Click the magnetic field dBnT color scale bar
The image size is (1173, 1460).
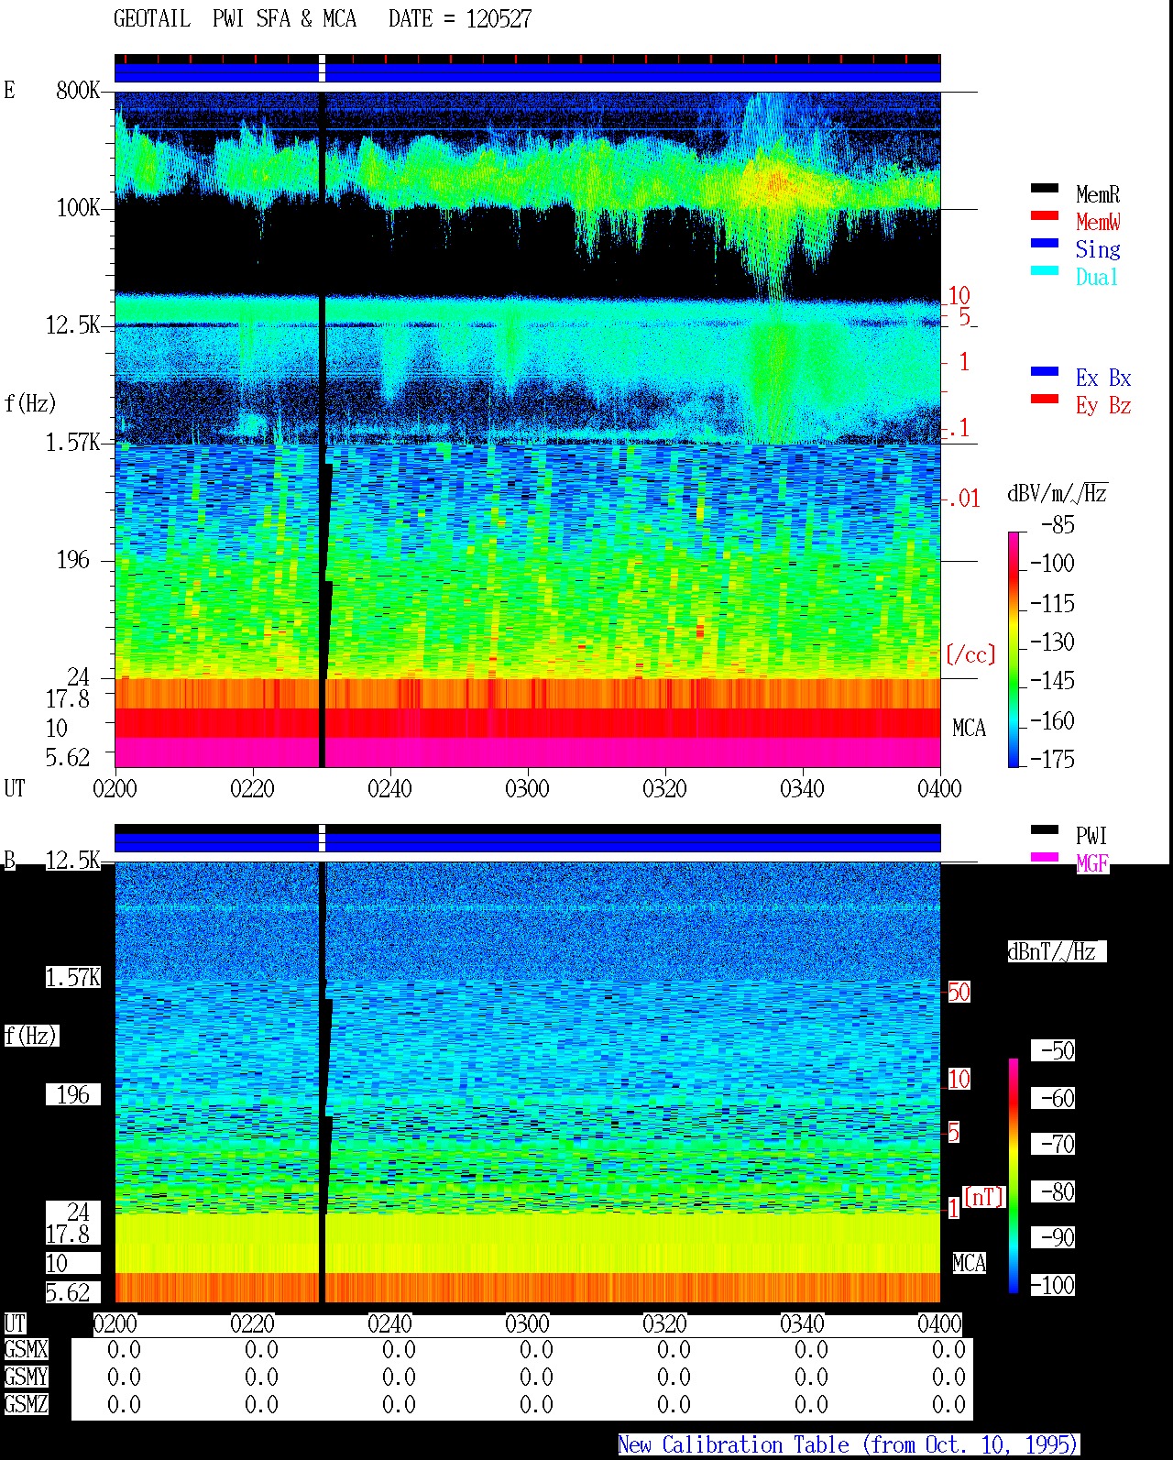click(1014, 1176)
